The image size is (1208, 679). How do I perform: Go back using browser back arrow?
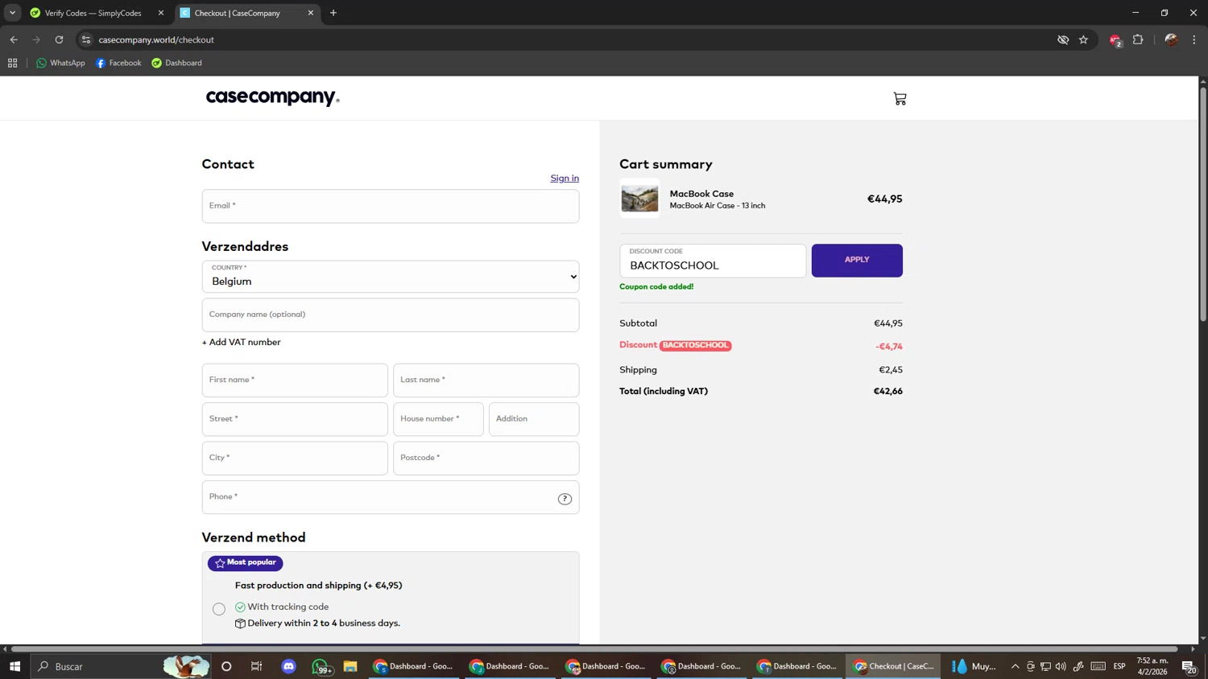14,39
